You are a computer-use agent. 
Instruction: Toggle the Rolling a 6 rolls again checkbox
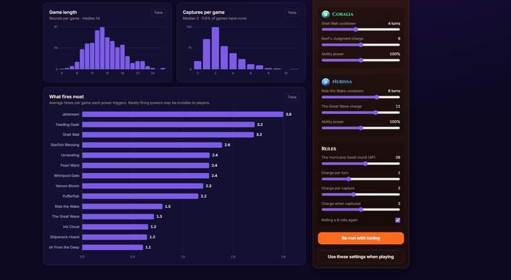[398, 220]
